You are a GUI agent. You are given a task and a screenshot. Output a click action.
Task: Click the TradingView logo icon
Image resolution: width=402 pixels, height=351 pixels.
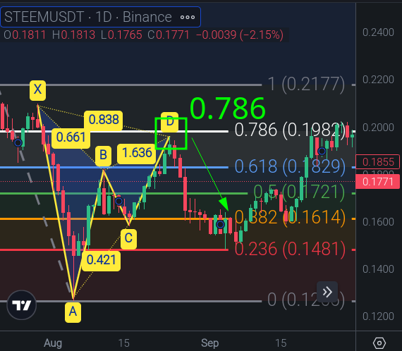22,305
